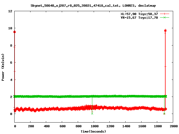Click the Power (Kelvin) y-axis label
The height and width of the screenshot is (134, 179).
(3, 67)
